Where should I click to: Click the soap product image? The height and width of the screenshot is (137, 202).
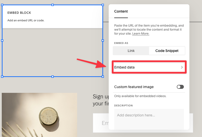pyautogui.click(x=39, y=115)
